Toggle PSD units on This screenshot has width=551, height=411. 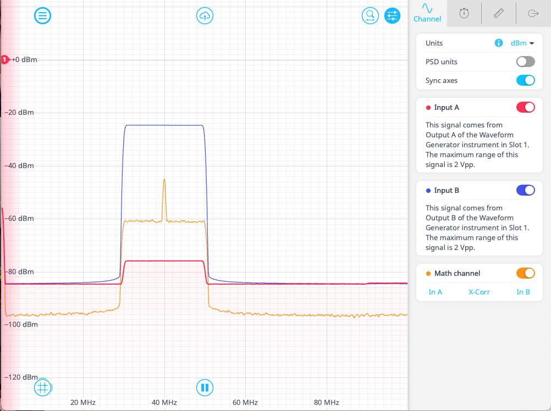point(525,62)
